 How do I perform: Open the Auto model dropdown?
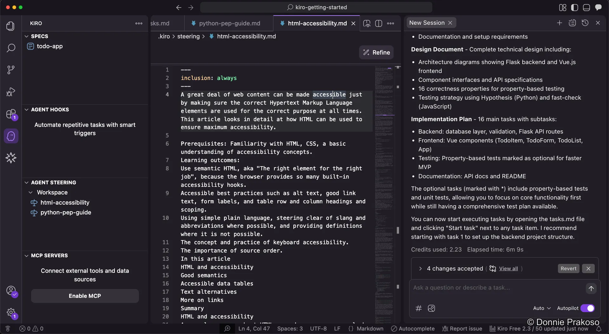pyautogui.click(x=541, y=308)
